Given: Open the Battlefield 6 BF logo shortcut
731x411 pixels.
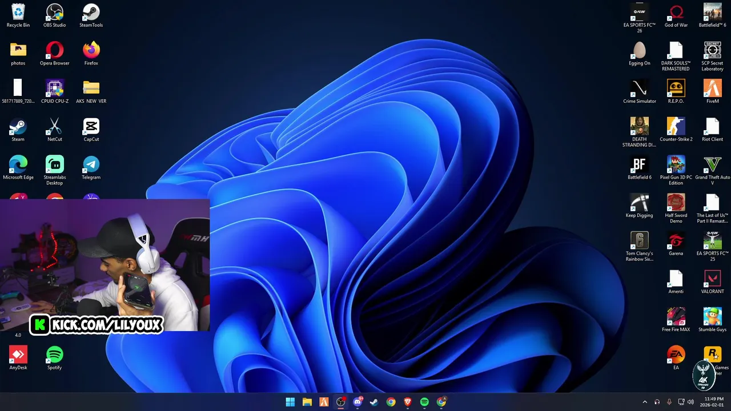Looking at the screenshot, I should (640, 168).
